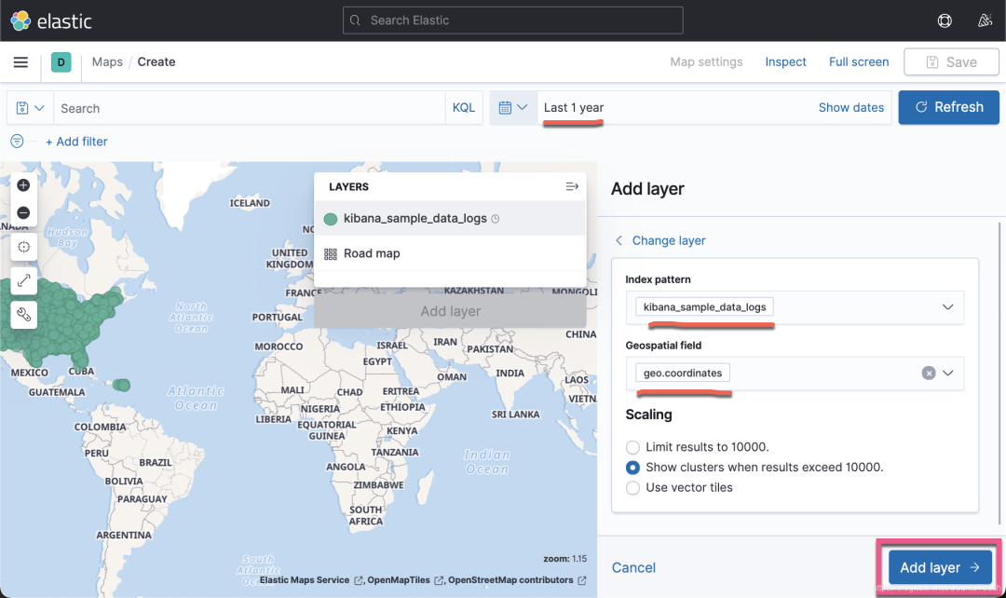
Task: Open the newsfeed icon in header
Action: 985,20
